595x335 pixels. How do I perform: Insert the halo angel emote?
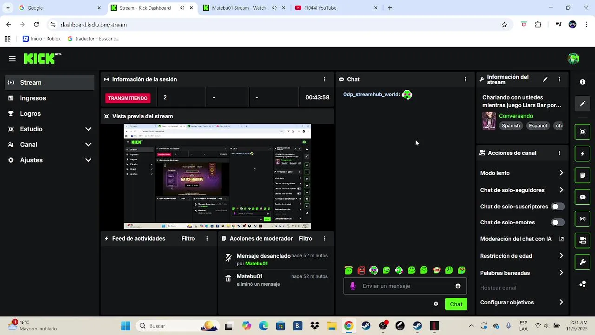pyautogui.click(x=349, y=270)
